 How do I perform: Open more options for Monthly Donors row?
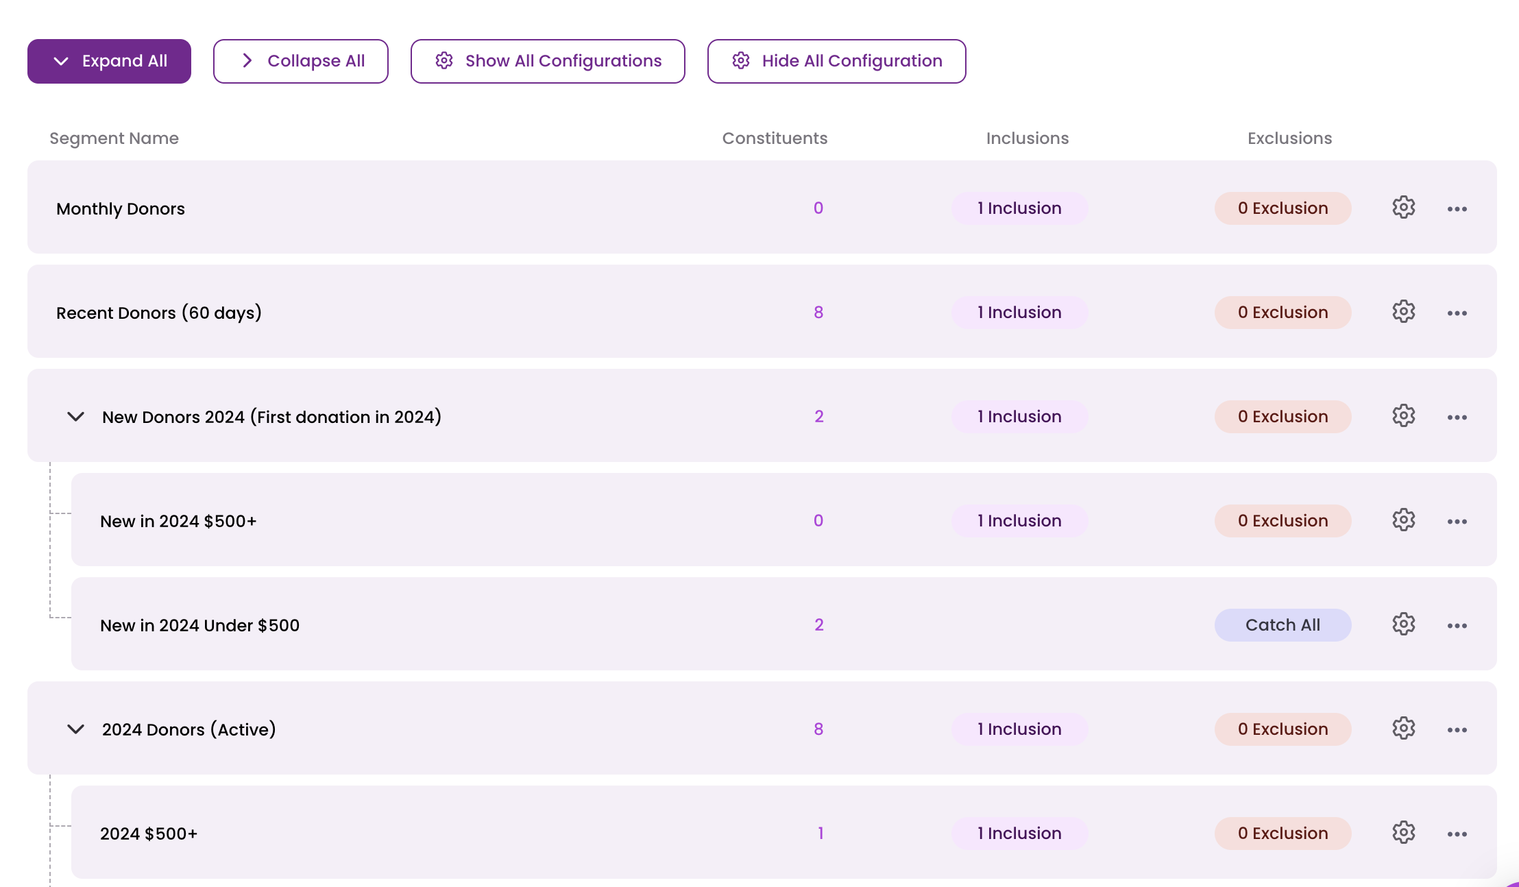coord(1457,209)
